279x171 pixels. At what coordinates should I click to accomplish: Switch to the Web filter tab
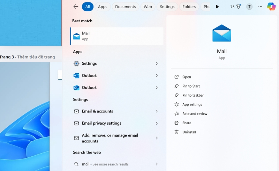point(148,7)
